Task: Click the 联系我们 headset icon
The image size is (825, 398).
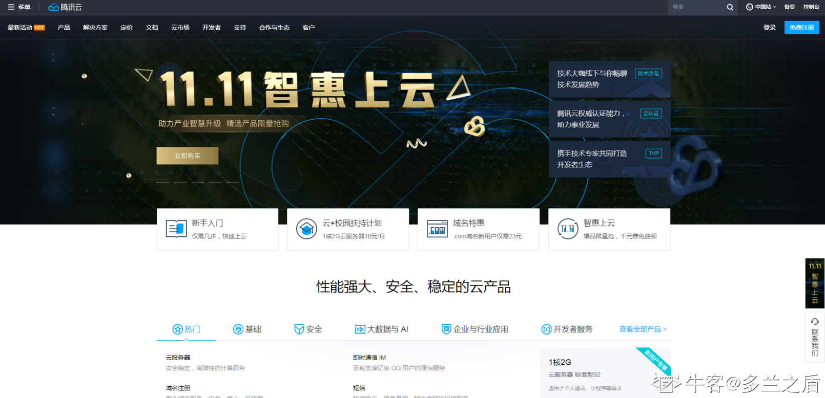Action: tap(815, 321)
